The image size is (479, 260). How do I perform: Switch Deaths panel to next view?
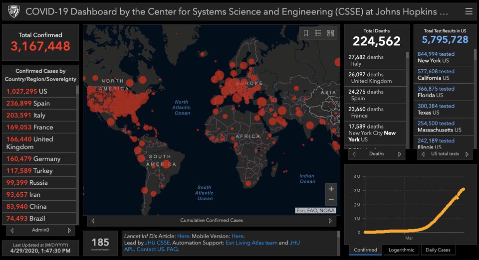point(400,154)
